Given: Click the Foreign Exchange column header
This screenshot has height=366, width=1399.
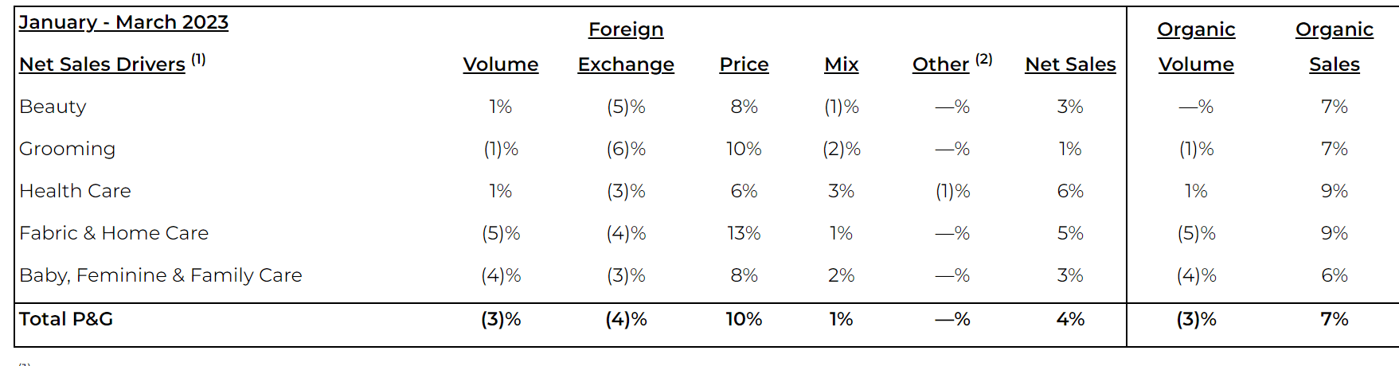Looking at the screenshot, I should coord(626,47).
